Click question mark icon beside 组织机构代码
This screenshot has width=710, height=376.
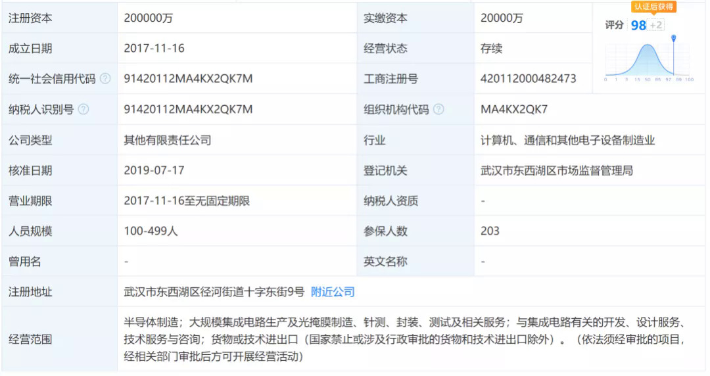(x=438, y=109)
